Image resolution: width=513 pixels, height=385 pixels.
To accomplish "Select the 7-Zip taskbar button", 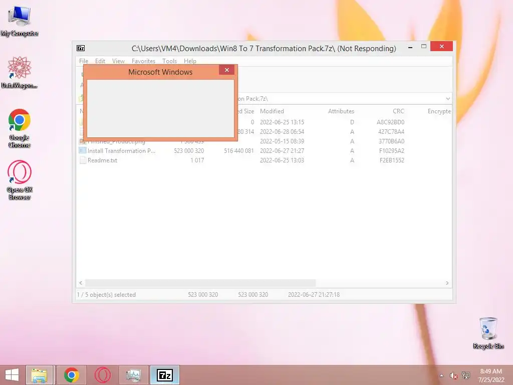I will pos(165,375).
